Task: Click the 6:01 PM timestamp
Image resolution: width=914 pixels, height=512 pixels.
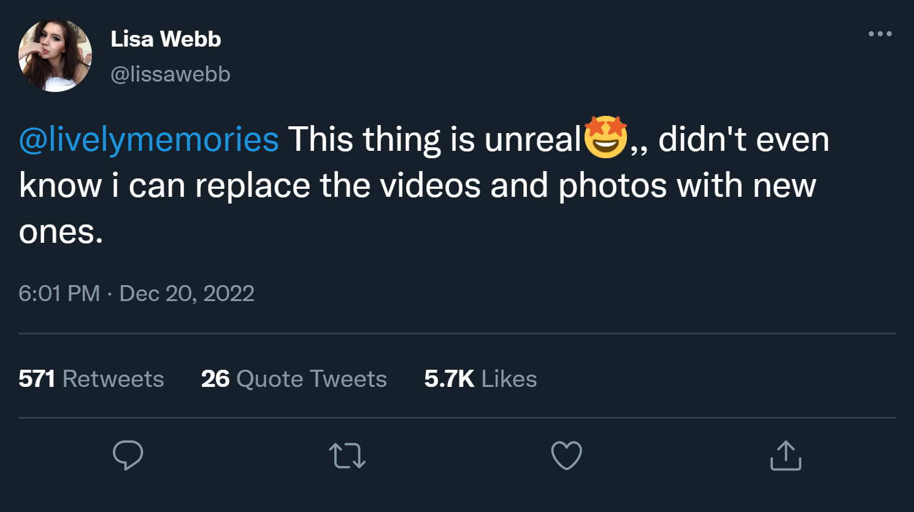Action: point(59,294)
